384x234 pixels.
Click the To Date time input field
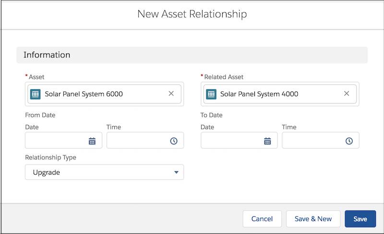(x=312, y=141)
